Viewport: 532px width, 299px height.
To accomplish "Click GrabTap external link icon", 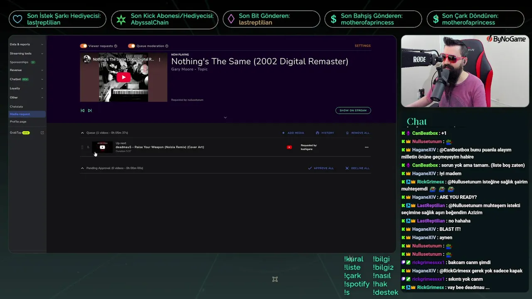I will point(42,133).
